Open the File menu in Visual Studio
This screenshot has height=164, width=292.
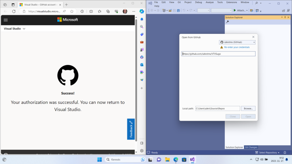pyautogui.click(x=156, y=2)
